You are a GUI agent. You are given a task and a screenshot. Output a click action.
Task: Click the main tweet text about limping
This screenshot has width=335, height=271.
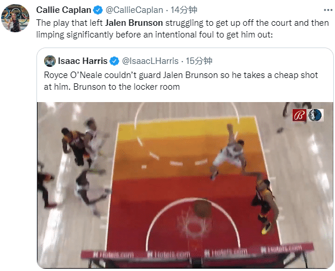182,29
